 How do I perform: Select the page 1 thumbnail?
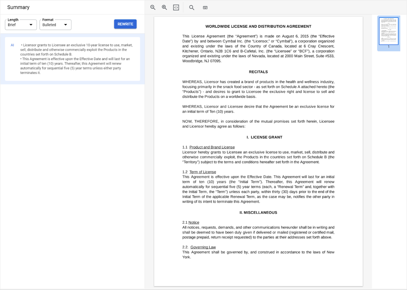pos(389,31)
